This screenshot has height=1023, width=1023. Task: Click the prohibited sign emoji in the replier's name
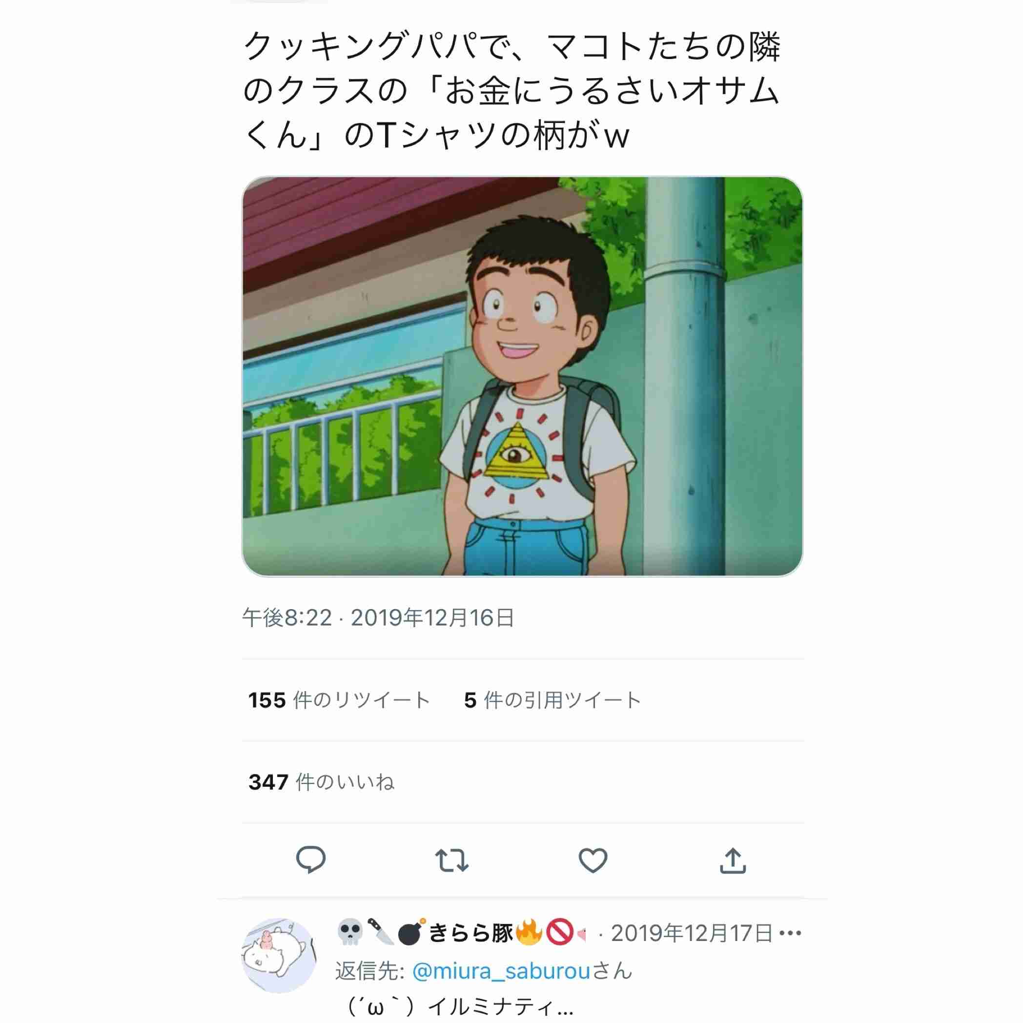pos(560,932)
